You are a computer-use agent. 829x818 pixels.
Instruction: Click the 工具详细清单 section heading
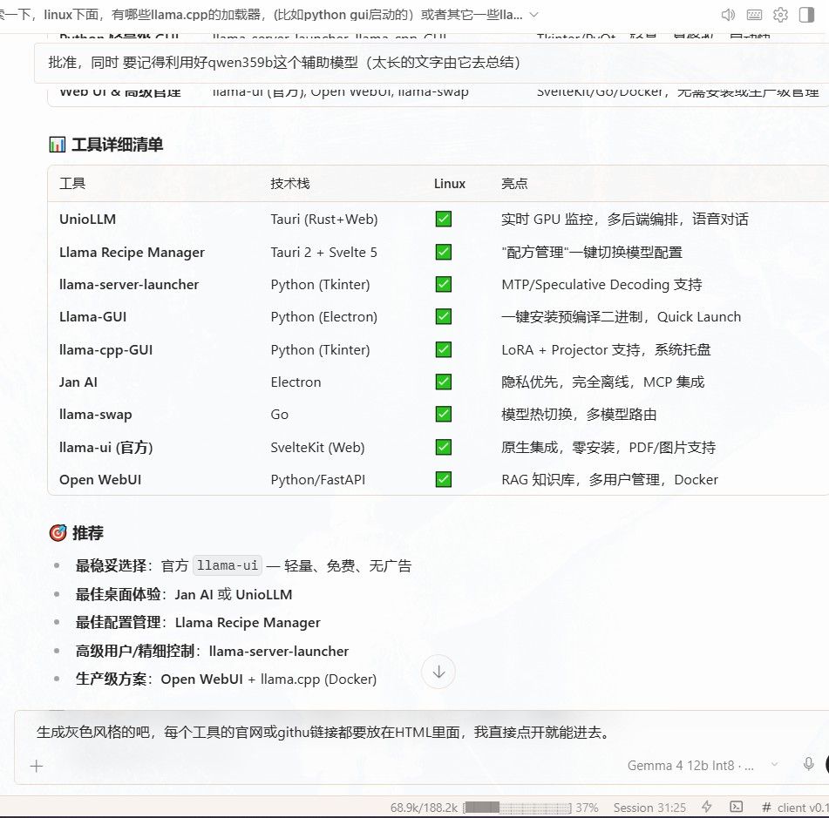click(117, 145)
